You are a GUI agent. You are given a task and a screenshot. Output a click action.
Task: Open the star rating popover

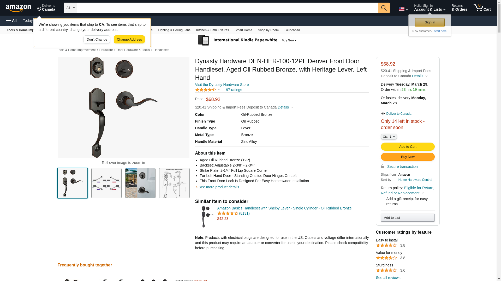pos(208,90)
